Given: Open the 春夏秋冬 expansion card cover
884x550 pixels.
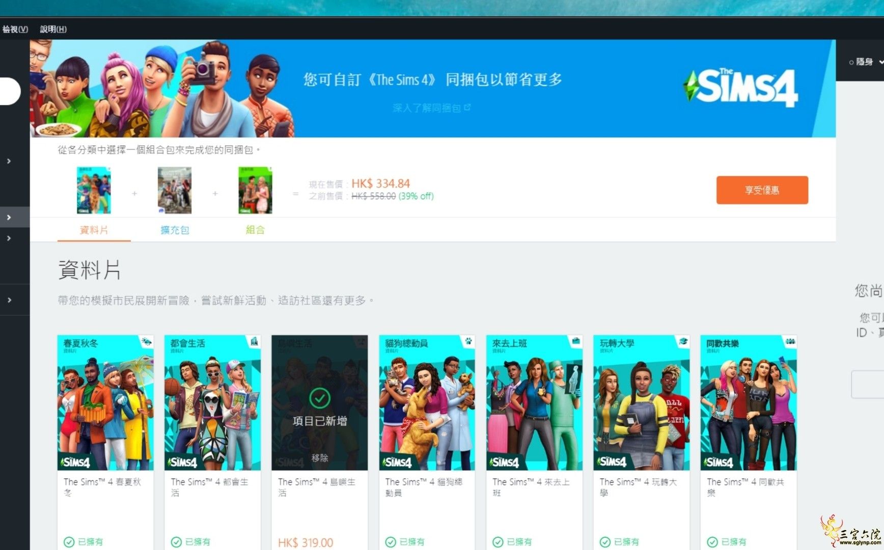Looking at the screenshot, I should click(x=105, y=402).
